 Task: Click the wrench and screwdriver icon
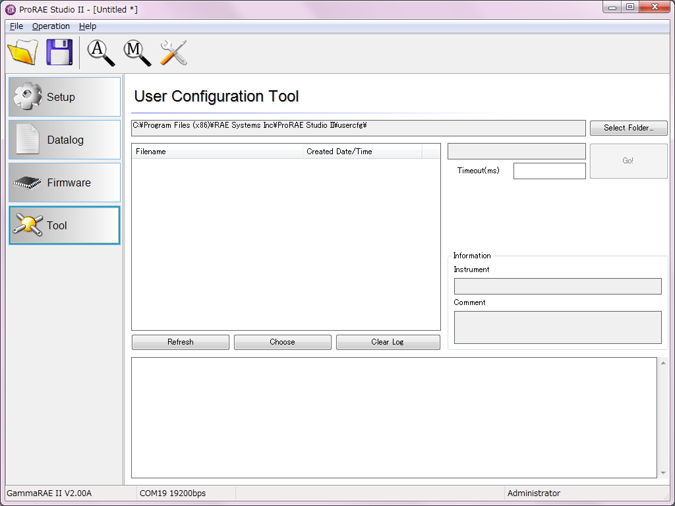point(173,53)
